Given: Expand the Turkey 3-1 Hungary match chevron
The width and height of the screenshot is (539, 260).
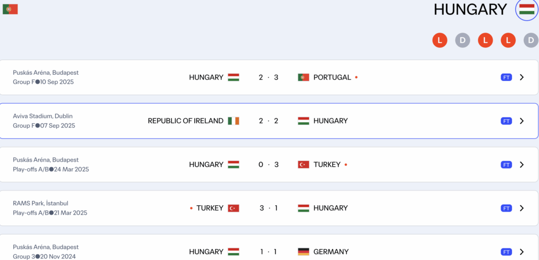Looking at the screenshot, I should (522, 208).
